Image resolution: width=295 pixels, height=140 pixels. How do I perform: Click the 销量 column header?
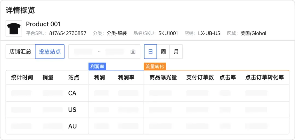[48, 78]
